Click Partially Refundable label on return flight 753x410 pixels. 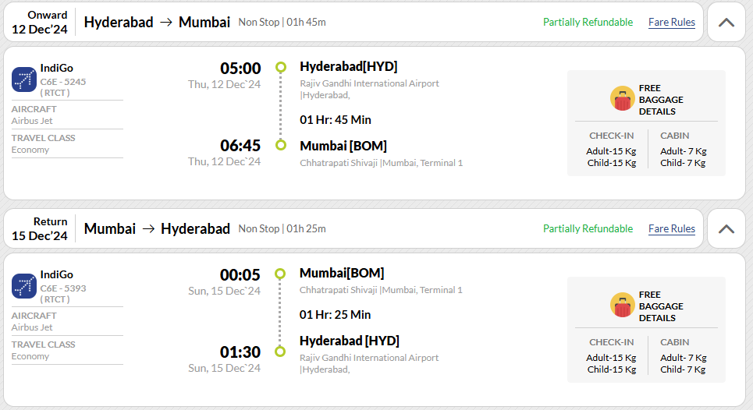click(588, 228)
